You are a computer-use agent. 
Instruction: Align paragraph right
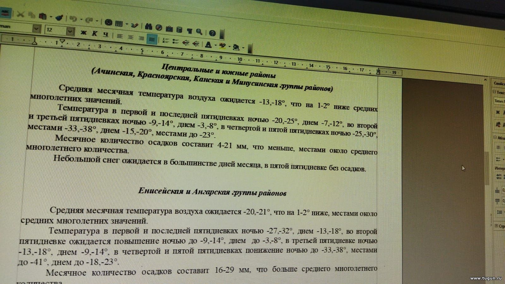[141, 38]
